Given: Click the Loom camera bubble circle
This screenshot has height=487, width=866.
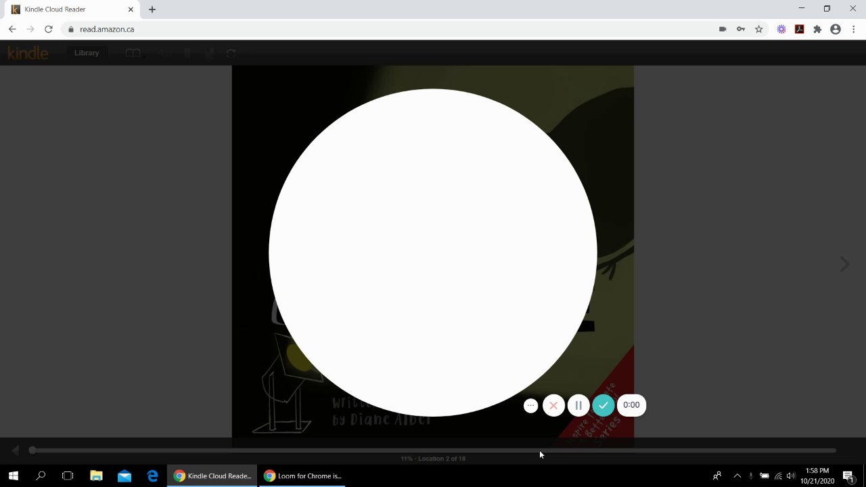Looking at the screenshot, I should point(433,253).
